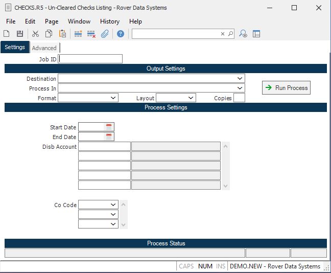The width and height of the screenshot is (331, 273).
Task: Expand the Format dropdown
Action: click(113, 98)
